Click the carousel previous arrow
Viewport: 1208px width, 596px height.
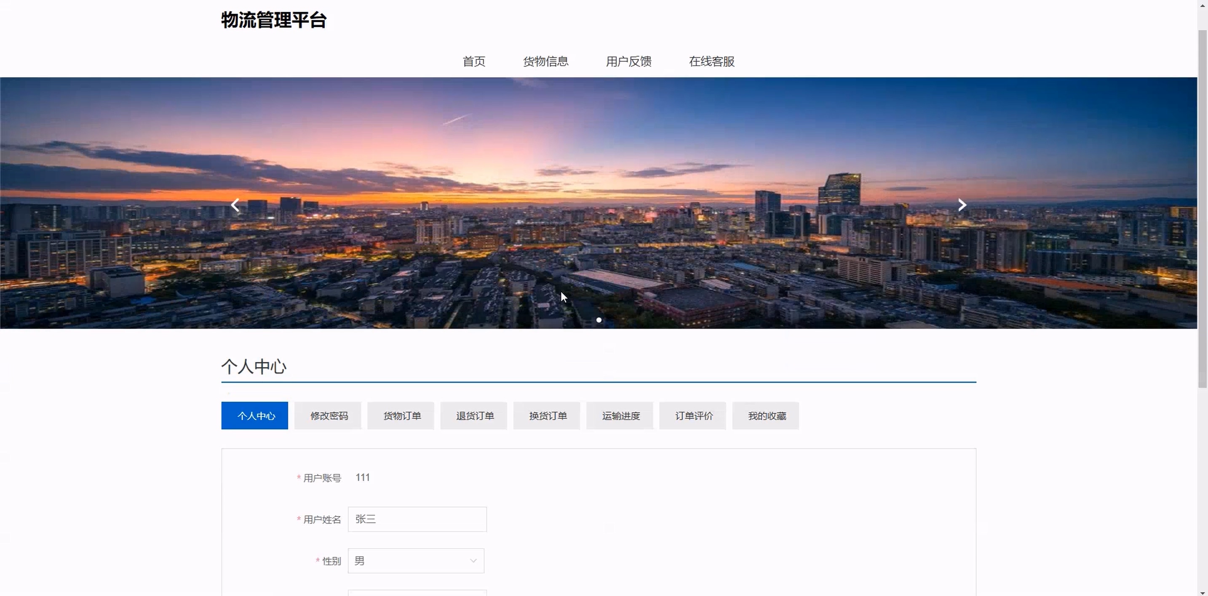[235, 205]
